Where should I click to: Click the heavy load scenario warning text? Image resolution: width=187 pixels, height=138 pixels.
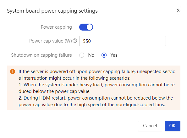click(x=96, y=88)
